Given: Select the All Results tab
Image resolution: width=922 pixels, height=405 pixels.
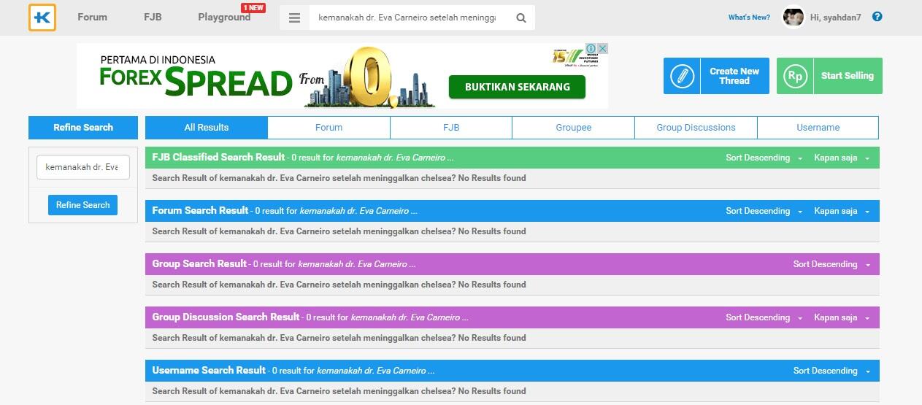Looking at the screenshot, I should point(207,128).
